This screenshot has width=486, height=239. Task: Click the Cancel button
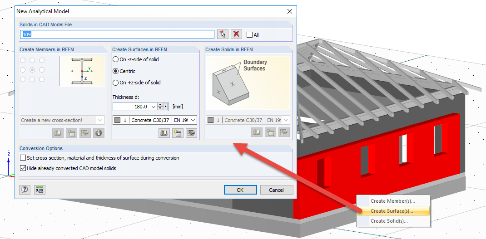(x=277, y=190)
